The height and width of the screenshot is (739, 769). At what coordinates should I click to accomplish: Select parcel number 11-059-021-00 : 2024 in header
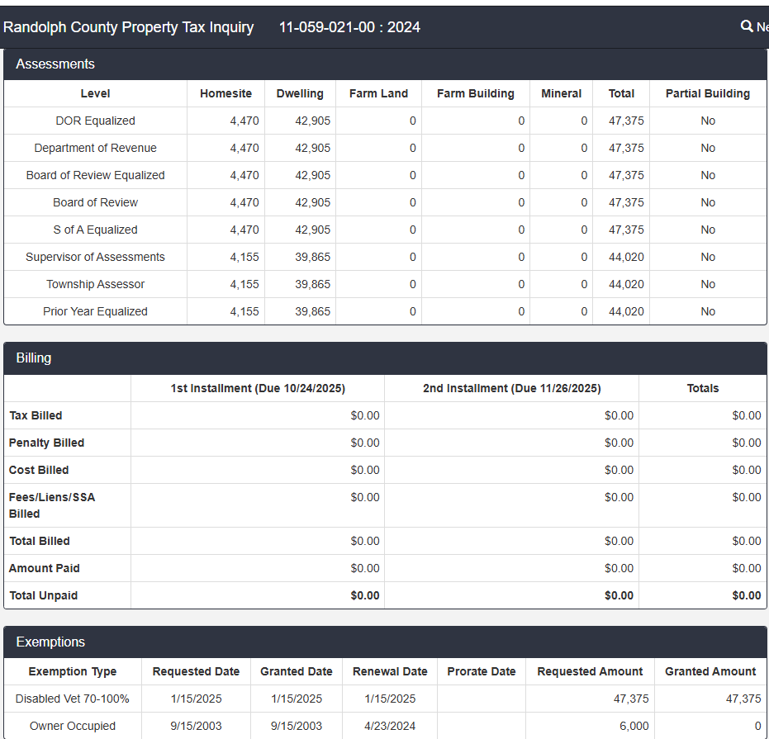click(x=349, y=27)
